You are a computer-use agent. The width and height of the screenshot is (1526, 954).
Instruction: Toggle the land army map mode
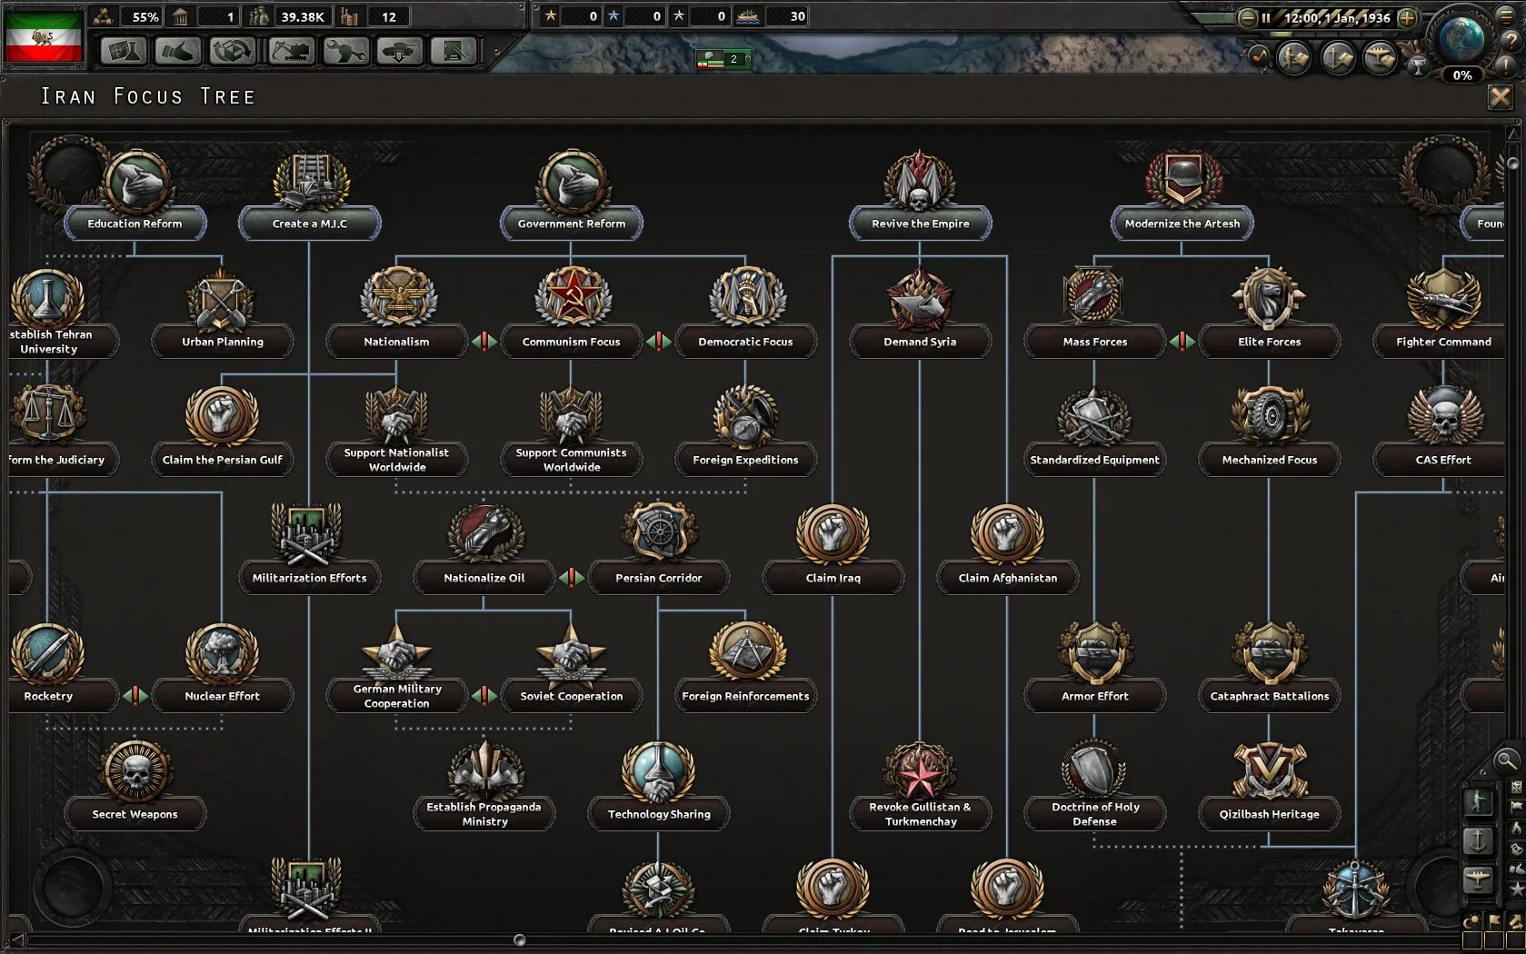(x=1479, y=801)
